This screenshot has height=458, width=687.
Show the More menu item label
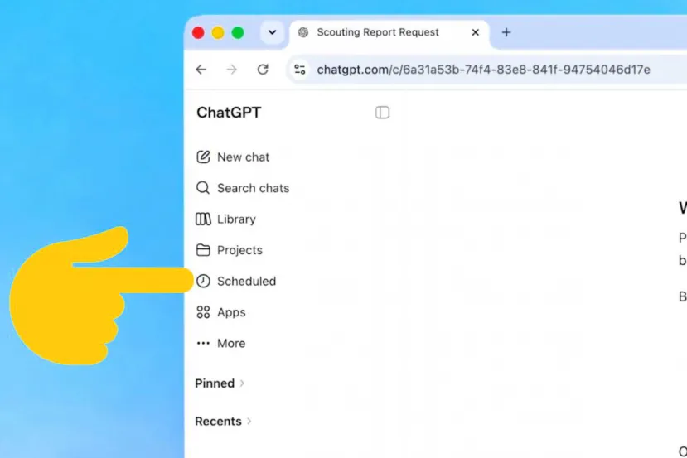pyautogui.click(x=231, y=343)
